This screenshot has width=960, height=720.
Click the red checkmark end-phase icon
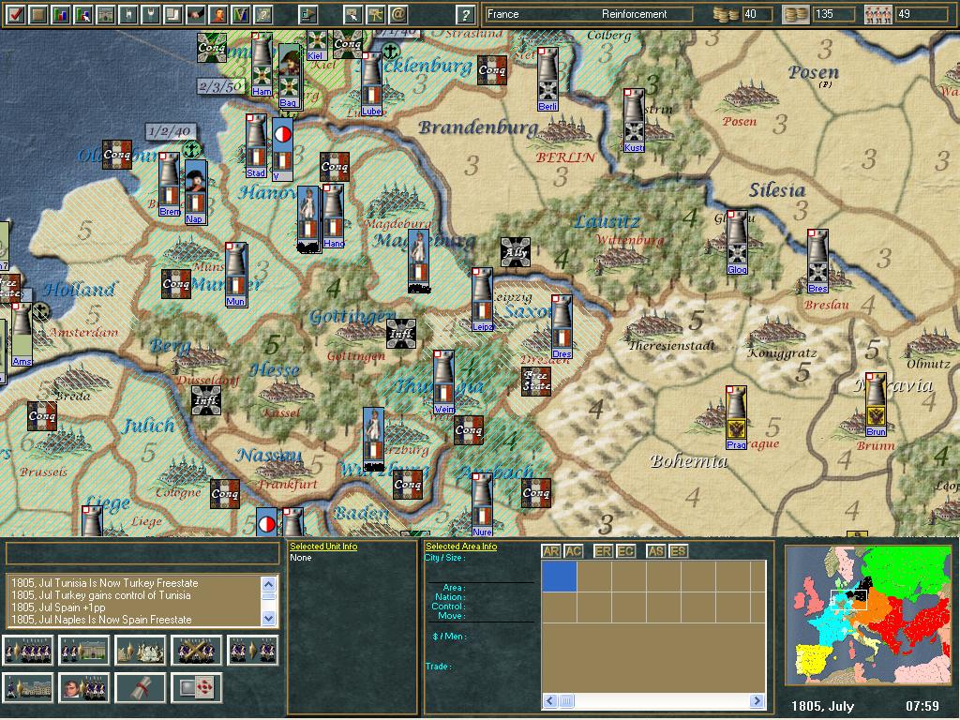pyautogui.click(x=16, y=14)
